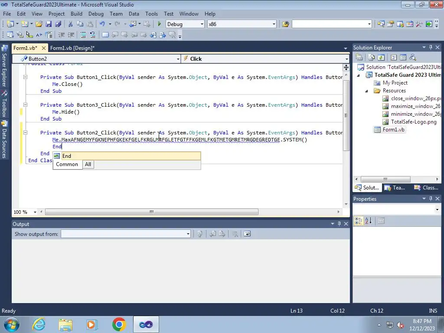Open the Debug menu

(96, 14)
